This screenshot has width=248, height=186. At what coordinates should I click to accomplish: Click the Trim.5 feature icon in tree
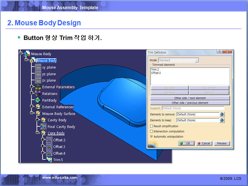pyautogui.click(x=49, y=159)
